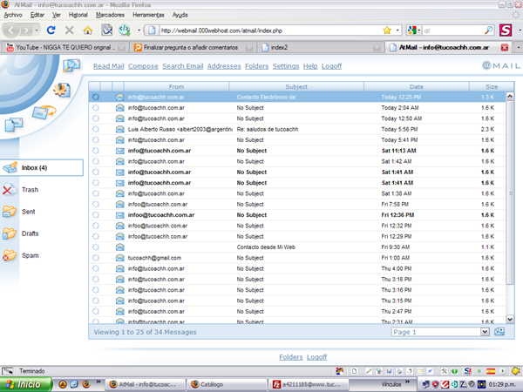Click the URL address bar field

click(261, 30)
